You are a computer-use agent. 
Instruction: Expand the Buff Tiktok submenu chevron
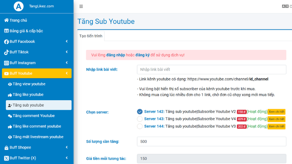(67, 52)
